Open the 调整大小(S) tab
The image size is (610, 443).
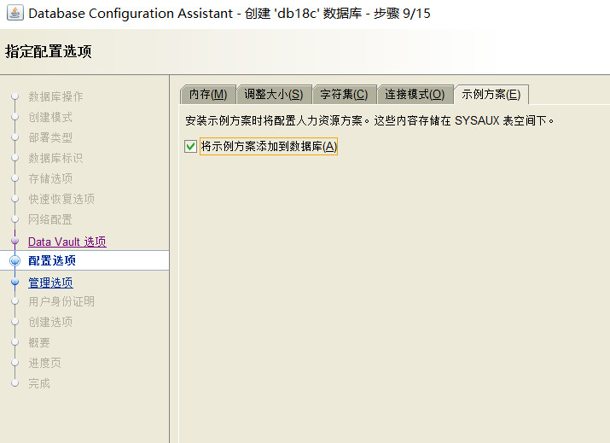[x=274, y=95]
